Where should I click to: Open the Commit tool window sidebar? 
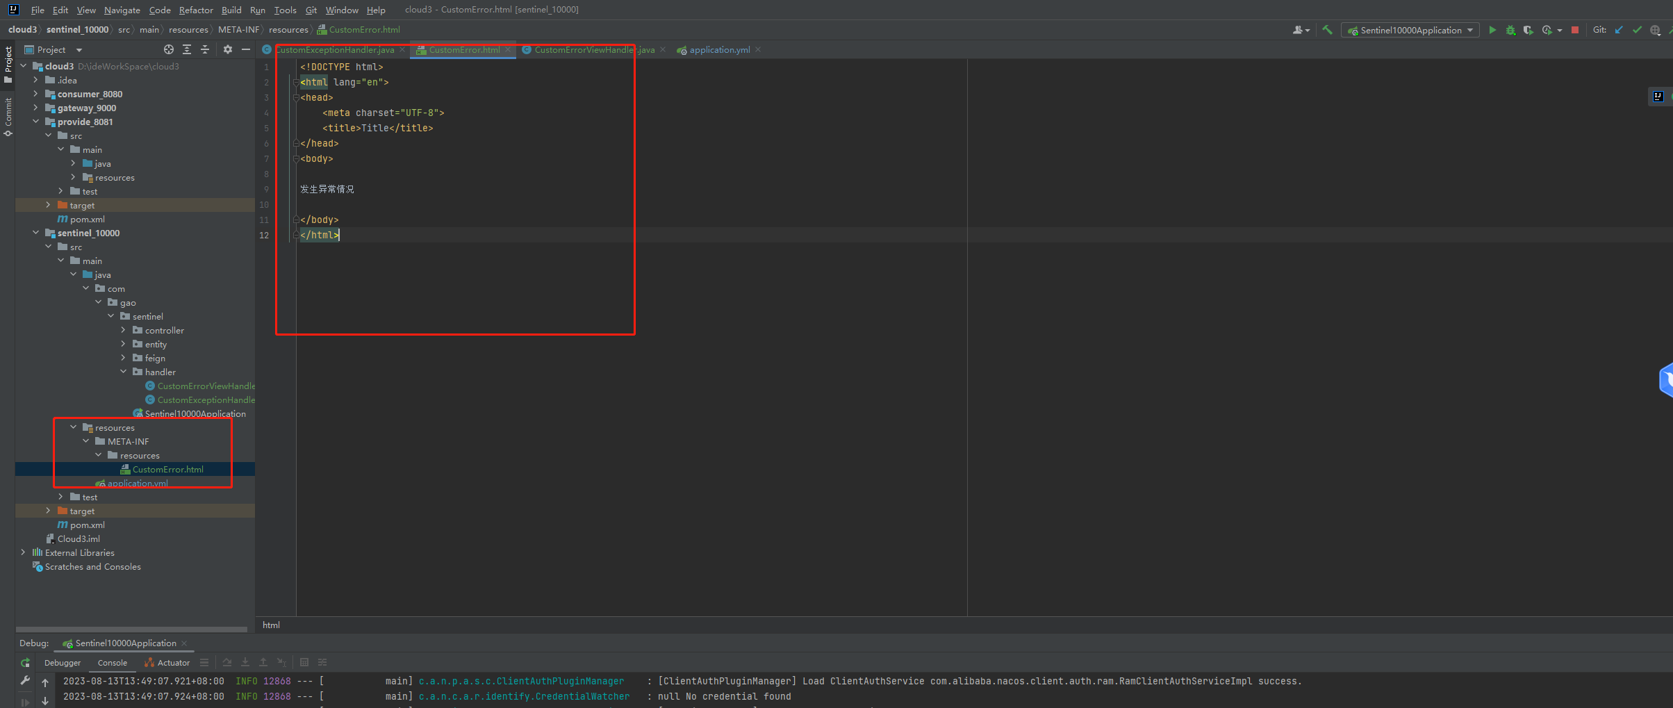pos(8,117)
